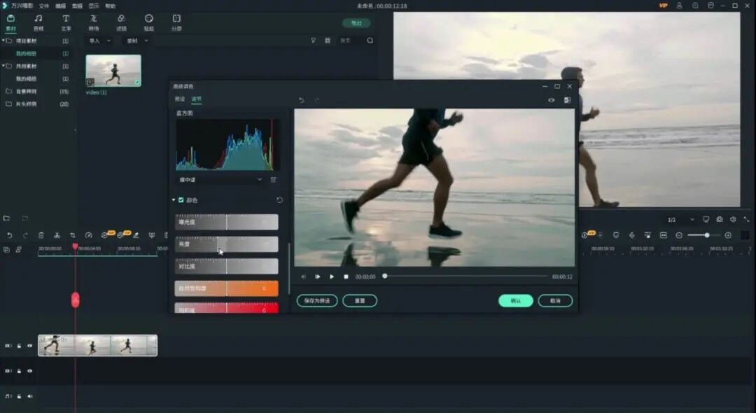Reset the 颜色 section with circular arrow

tap(279, 200)
